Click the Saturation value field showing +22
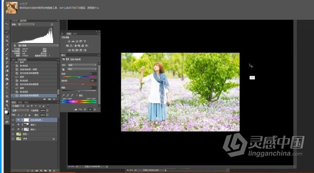The height and width of the screenshot is (173, 314). pos(93,81)
